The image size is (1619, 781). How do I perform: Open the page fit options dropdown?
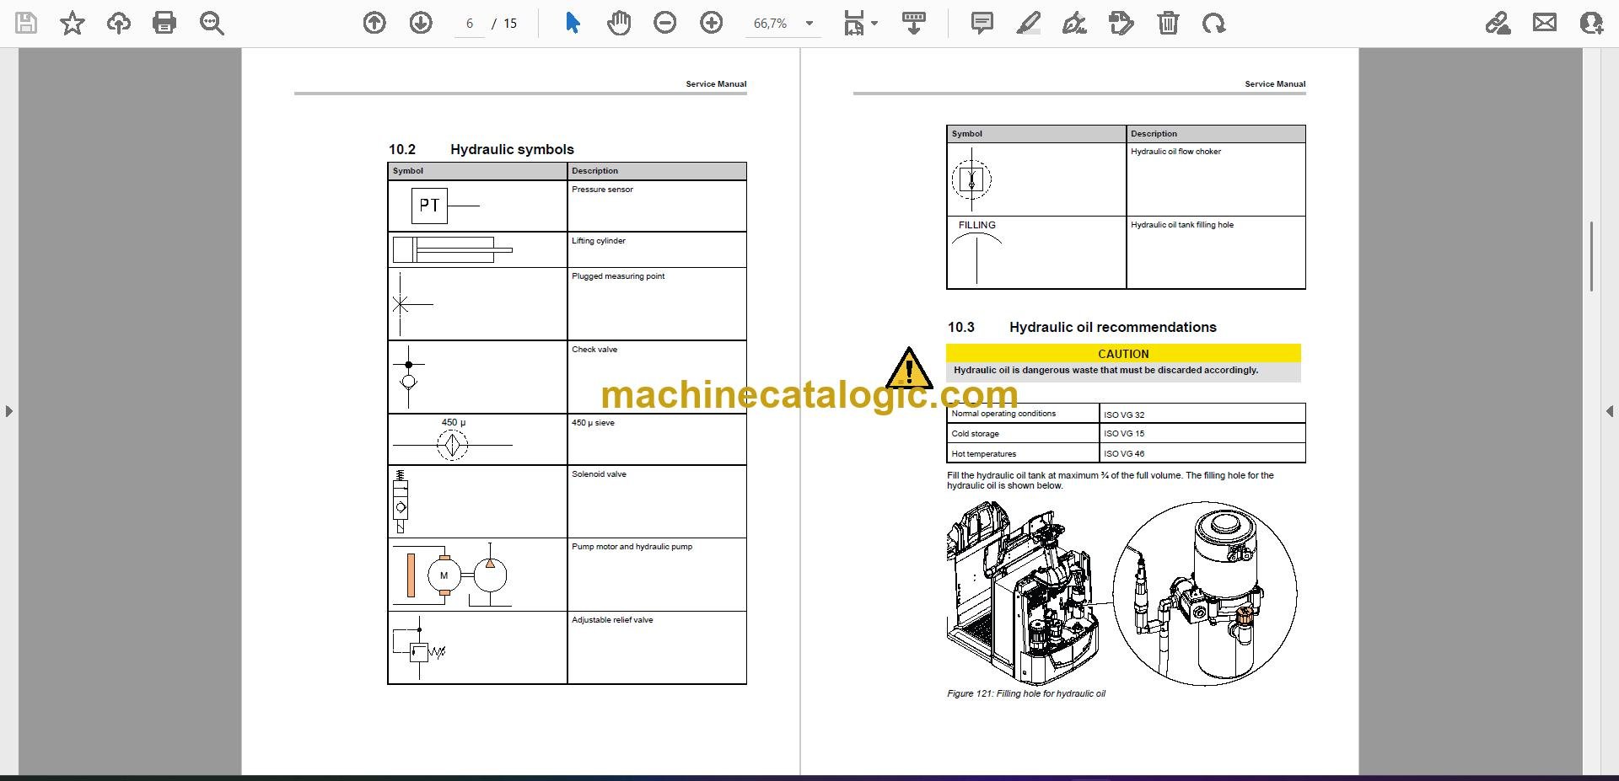(860, 23)
